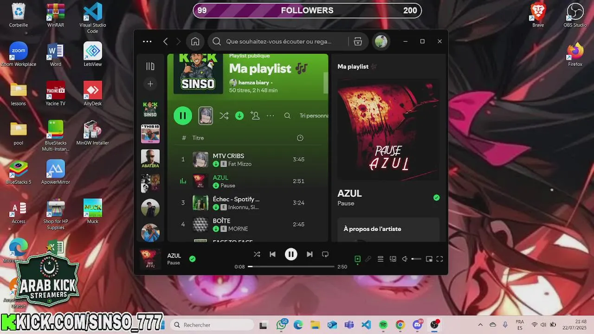
Task: Open the playlist preview card icon
Action: [x=206, y=116]
